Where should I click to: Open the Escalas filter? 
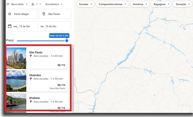point(85,4)
